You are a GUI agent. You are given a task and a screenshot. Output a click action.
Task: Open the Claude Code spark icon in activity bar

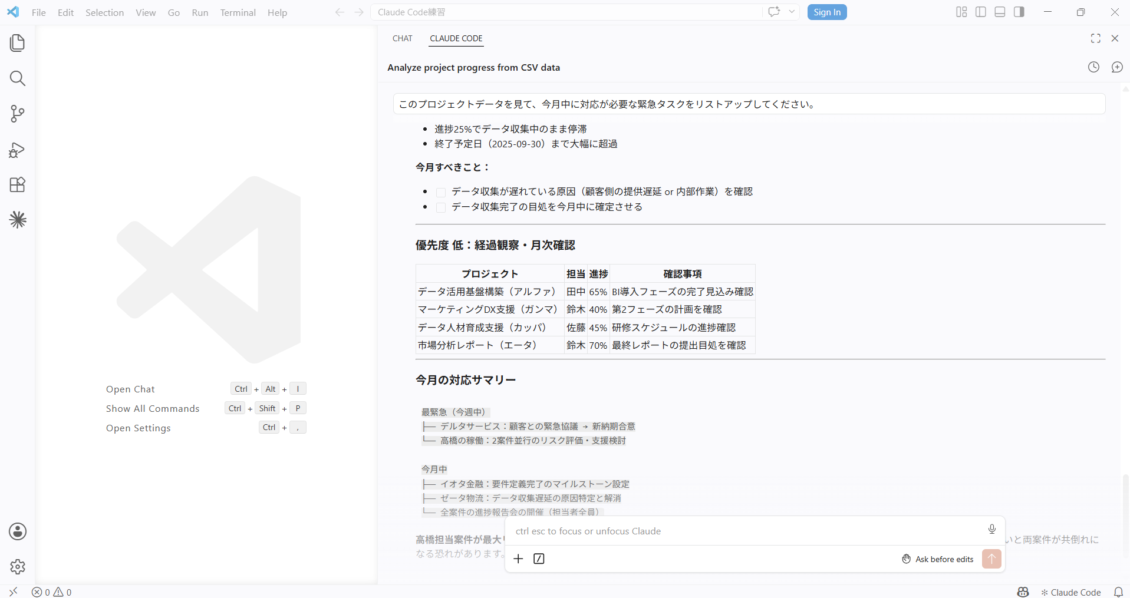tap(18, 220)
